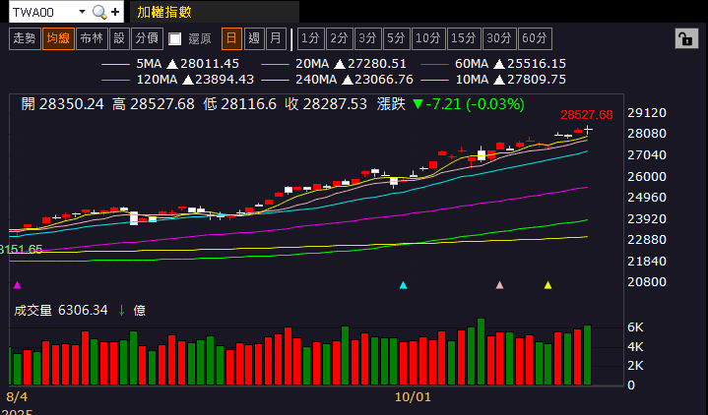Click the 設 settings button

coord(119,38)
